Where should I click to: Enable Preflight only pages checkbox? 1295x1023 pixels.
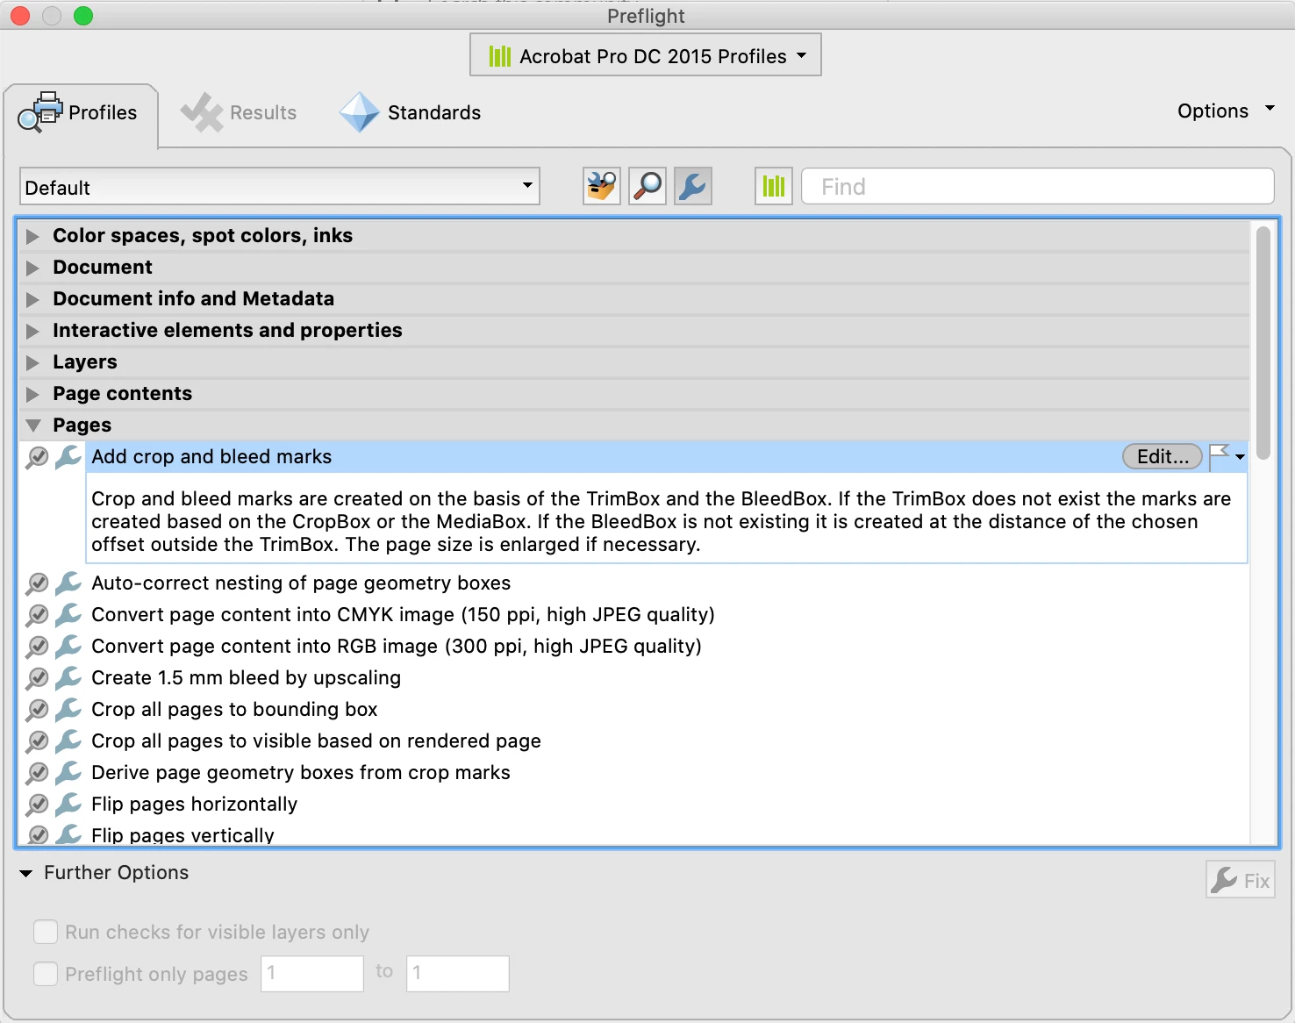46,974
